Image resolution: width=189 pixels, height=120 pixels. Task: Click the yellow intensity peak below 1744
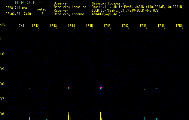coord(68,116)
